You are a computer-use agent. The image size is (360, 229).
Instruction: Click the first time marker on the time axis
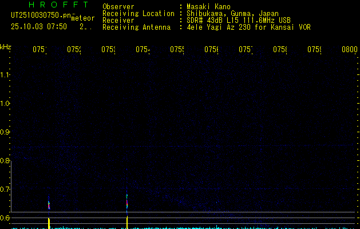[39, 50]
